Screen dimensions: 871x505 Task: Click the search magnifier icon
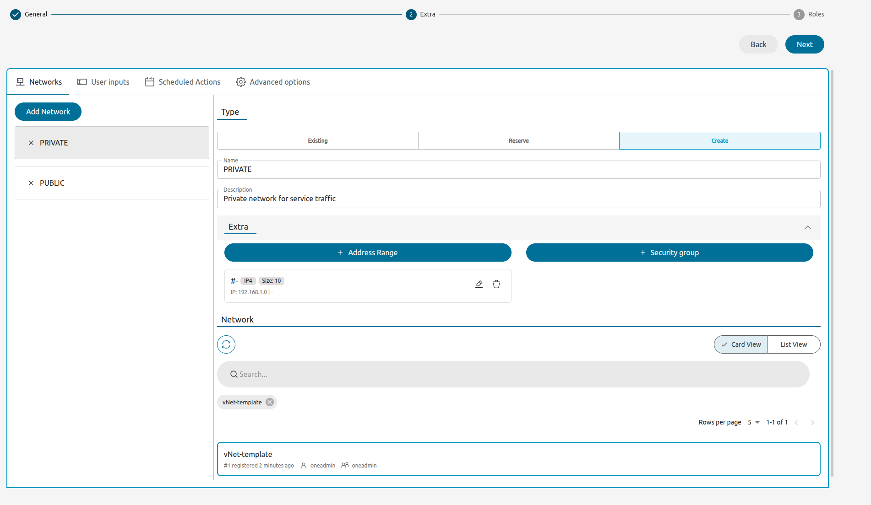coord(234,374)
